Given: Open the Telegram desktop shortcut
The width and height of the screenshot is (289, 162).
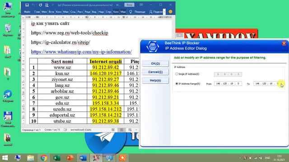Looking at the screenshot, I should coord(8,96).
